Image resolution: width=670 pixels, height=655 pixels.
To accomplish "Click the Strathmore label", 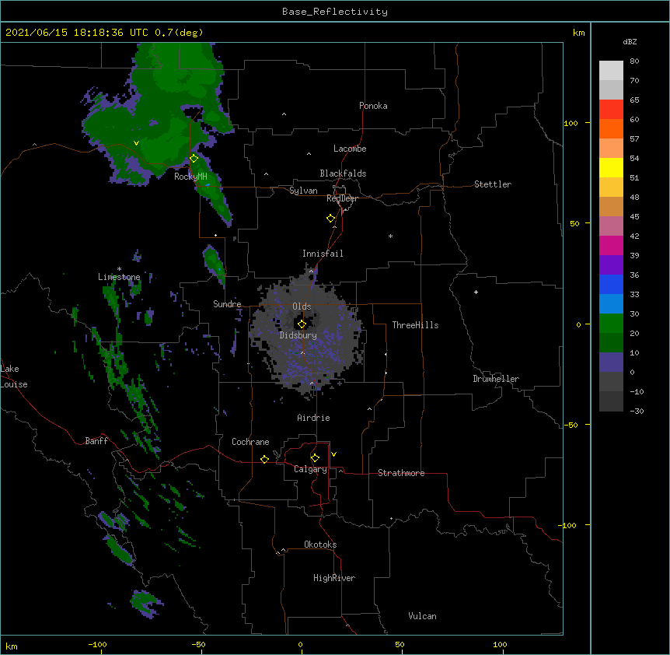I will click(401, 473).
